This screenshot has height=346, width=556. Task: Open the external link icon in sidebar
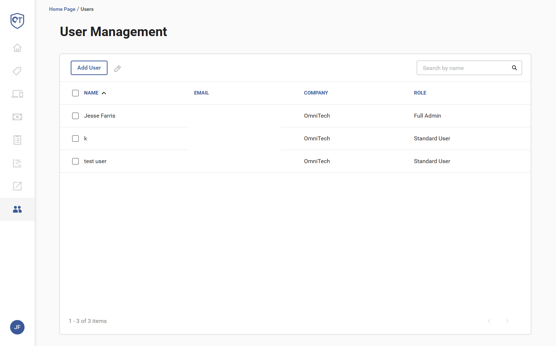point(17,186)
